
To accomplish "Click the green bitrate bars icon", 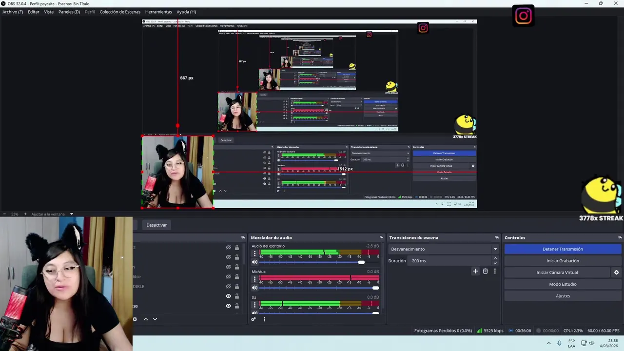I will tap(479, 331).
